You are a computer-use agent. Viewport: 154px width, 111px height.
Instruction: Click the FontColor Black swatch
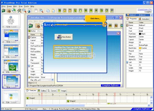pyautogui.click(x=140, y=34)
